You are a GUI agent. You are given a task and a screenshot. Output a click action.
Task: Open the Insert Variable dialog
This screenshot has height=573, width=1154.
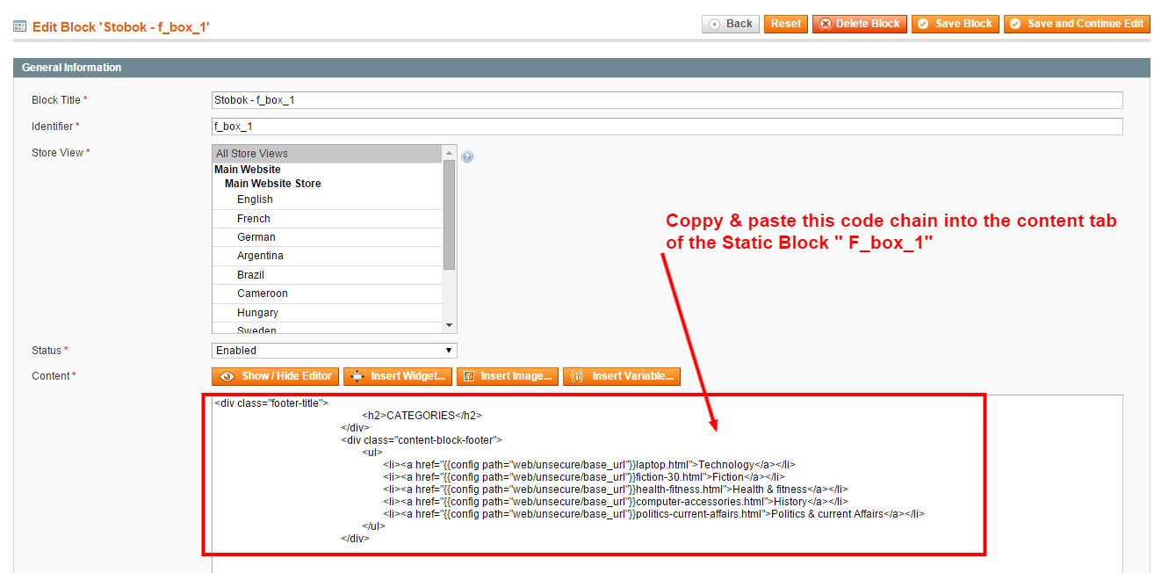click(x=622, y=376)
